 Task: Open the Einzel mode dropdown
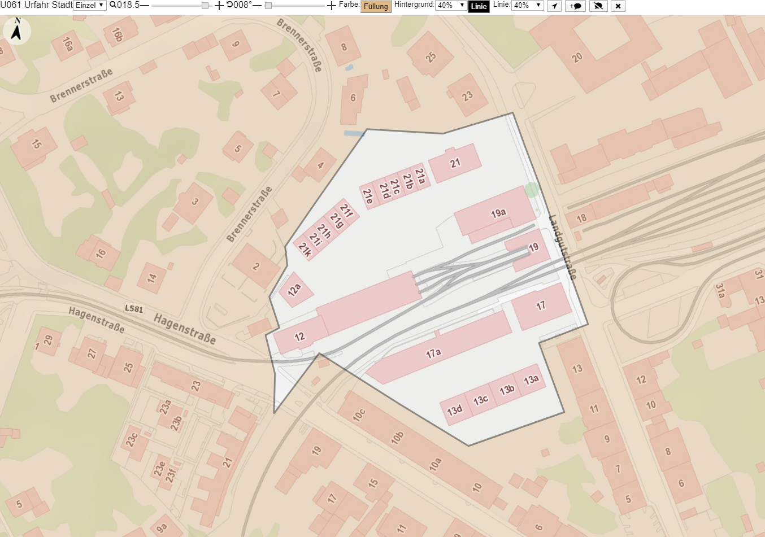click(x=90, y=5)
